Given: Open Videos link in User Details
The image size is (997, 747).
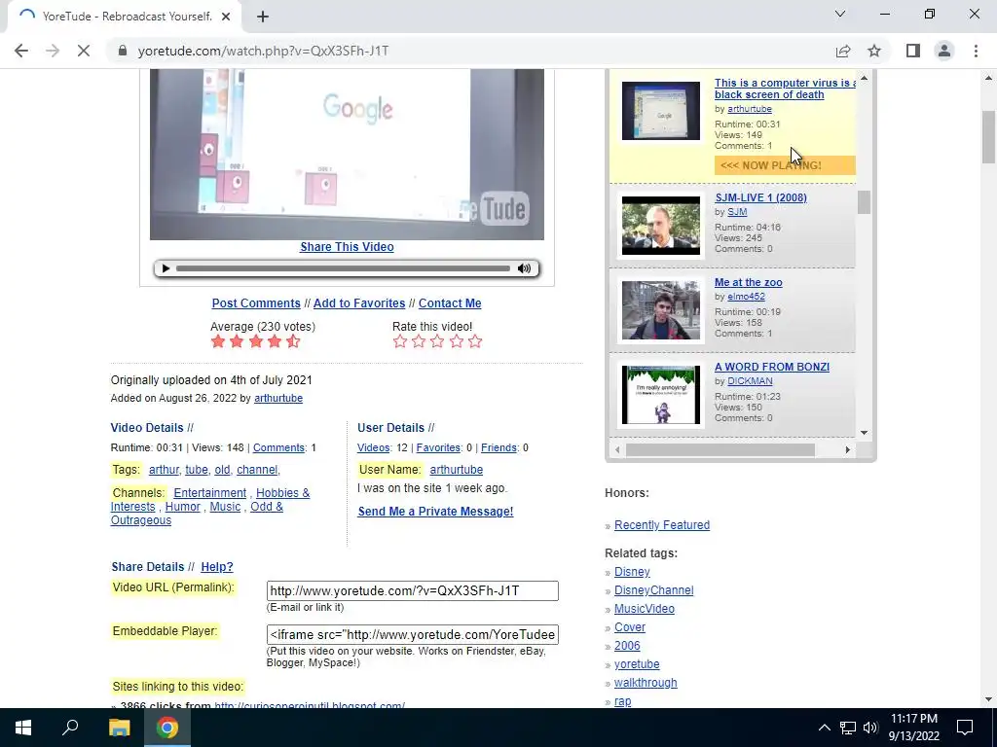Looking at the screenshot, I should [x=373, y=447].
